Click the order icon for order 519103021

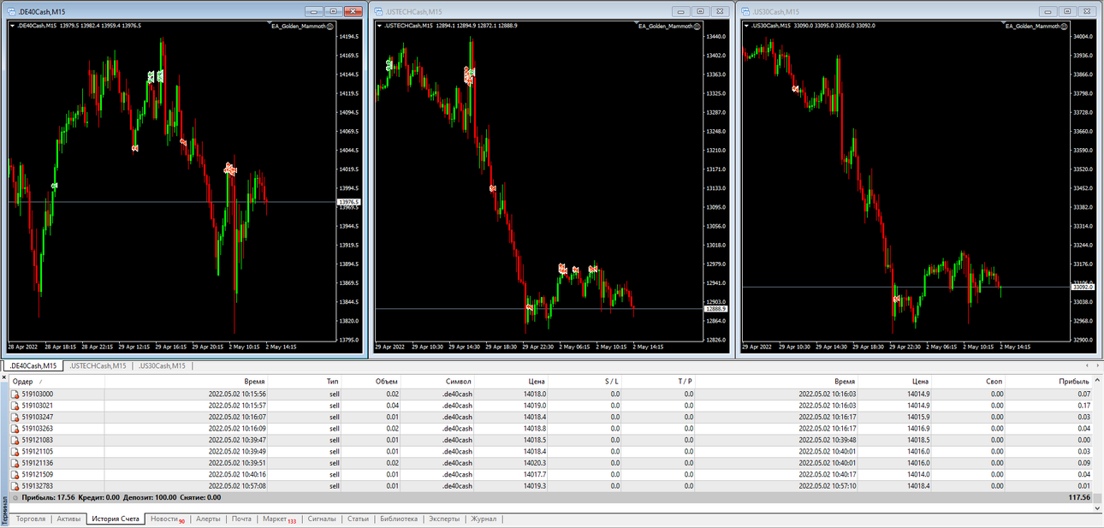click(15, 406)
